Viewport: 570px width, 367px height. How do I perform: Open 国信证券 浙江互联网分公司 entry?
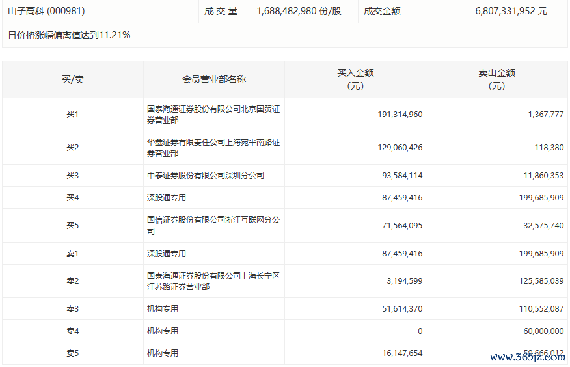213,225
